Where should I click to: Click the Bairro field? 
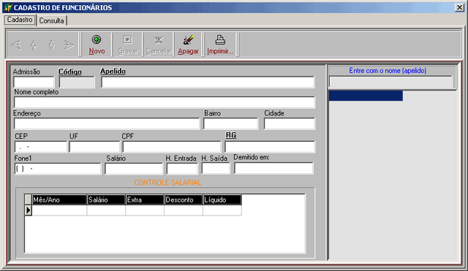coord(231,123)
